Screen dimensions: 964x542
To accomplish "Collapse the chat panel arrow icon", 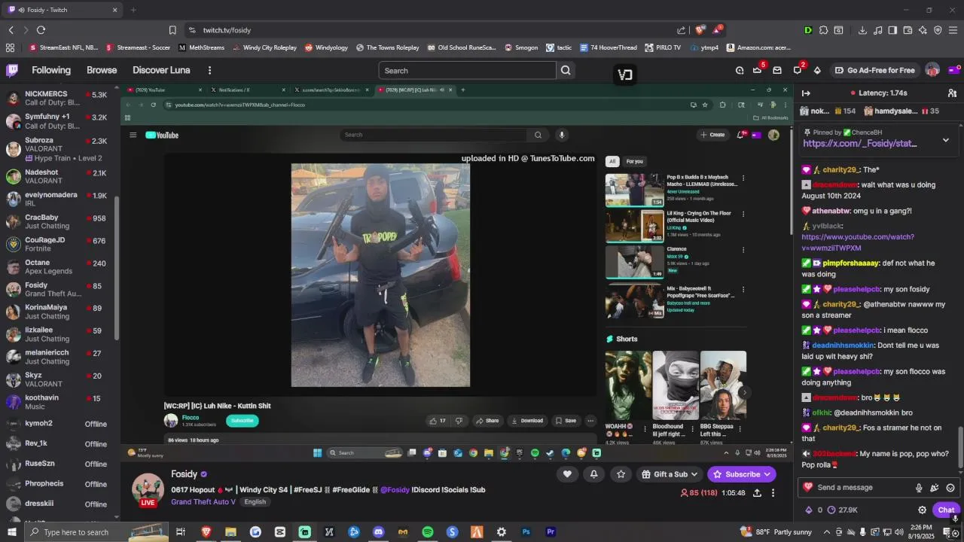I will tap(806, 93).
